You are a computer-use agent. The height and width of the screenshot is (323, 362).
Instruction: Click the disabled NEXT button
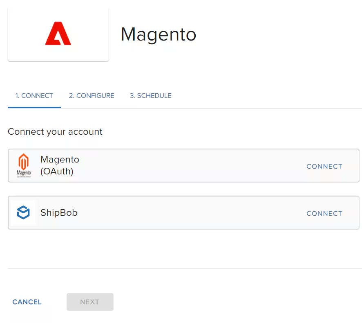90,302
